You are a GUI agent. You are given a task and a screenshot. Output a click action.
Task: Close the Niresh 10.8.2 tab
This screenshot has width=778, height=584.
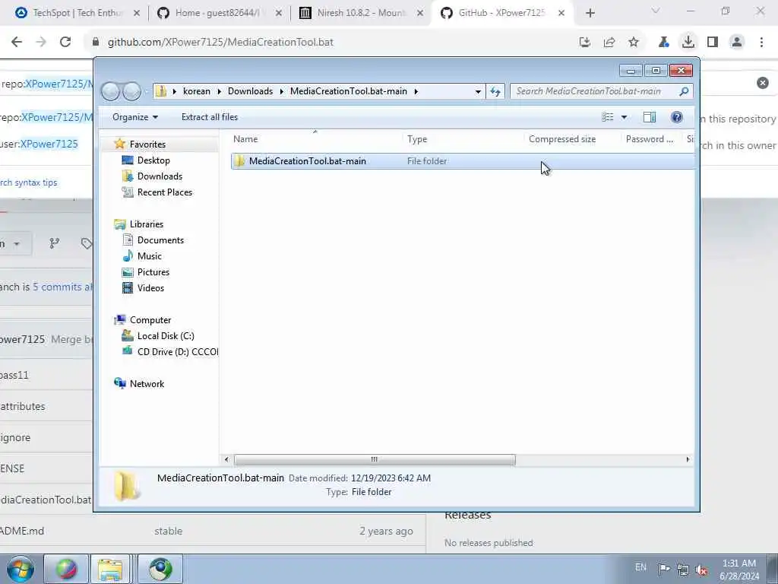[420, 14]
